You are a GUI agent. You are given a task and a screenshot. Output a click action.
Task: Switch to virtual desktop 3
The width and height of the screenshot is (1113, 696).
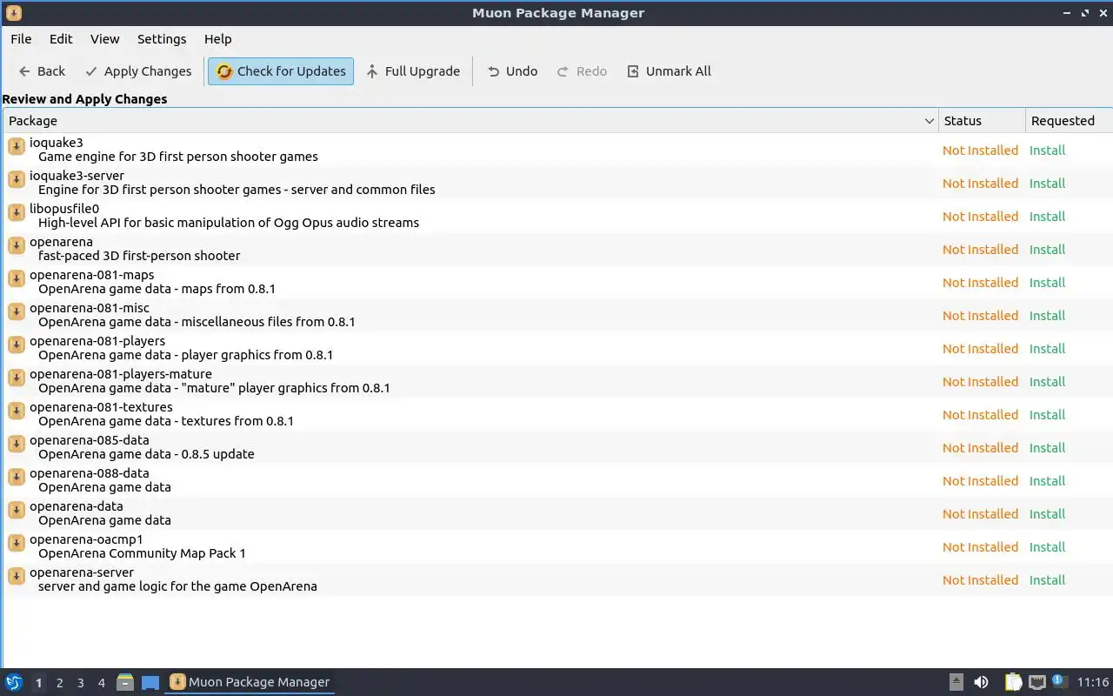(80, 683)
